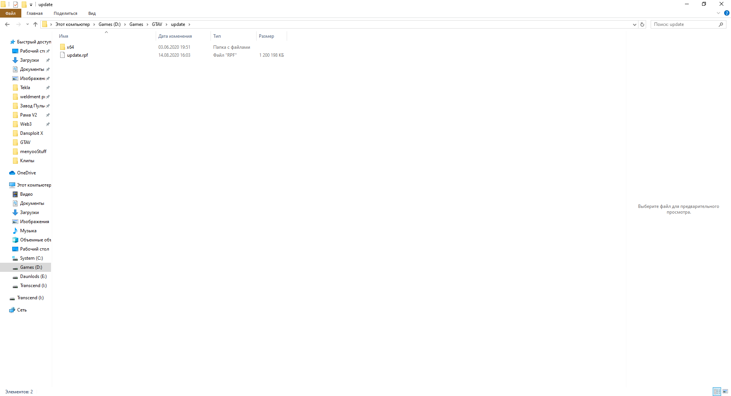
Task: Switch to Details view layout icon
Action: click(x=717, y=391)
